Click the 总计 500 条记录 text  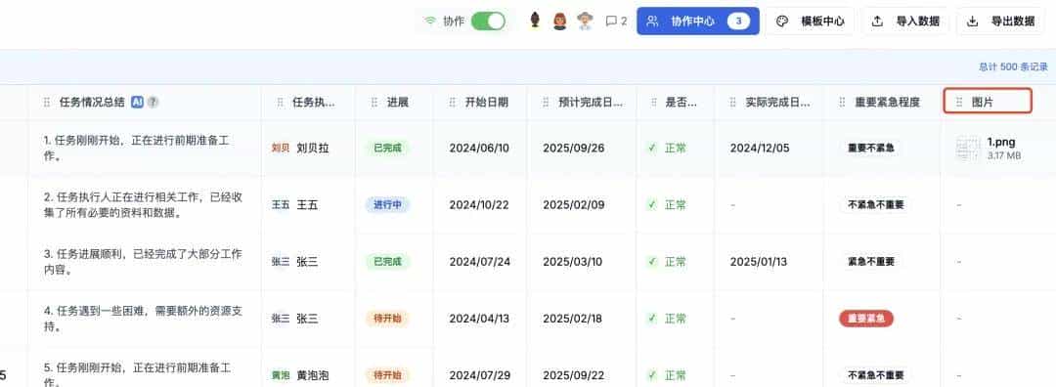[x=1013, y=67]
